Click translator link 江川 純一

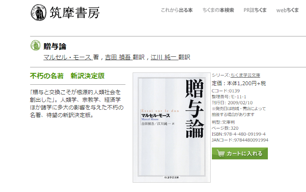(164, 57)
